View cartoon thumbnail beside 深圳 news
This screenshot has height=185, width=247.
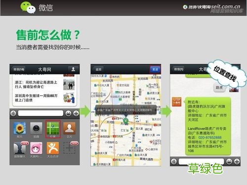[x=69, y=98]
